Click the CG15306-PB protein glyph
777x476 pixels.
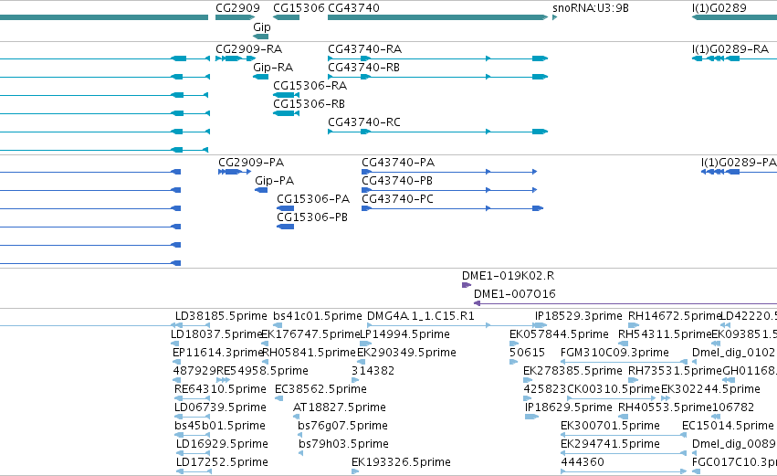286,227
